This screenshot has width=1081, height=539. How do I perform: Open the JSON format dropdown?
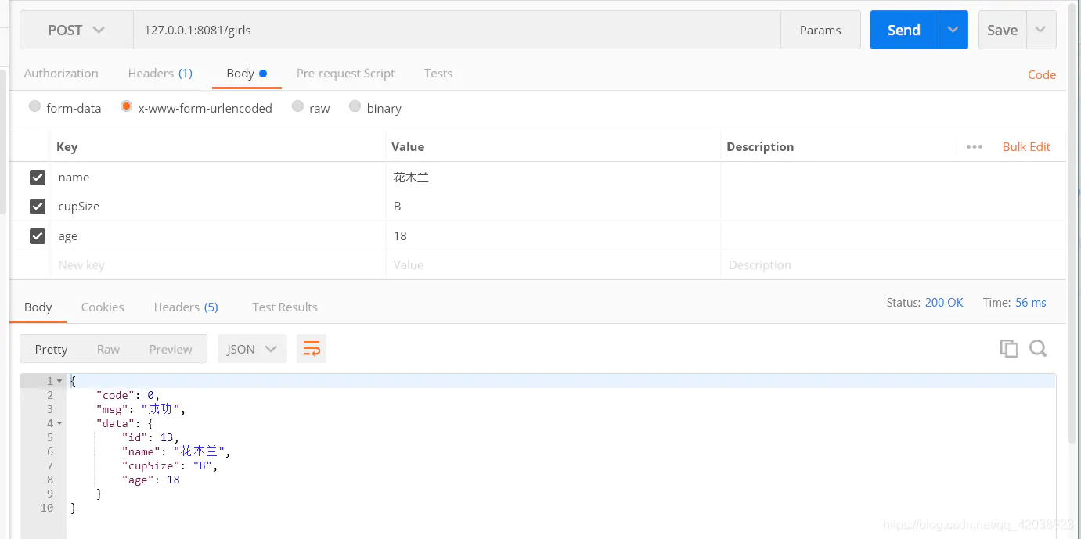252,349
